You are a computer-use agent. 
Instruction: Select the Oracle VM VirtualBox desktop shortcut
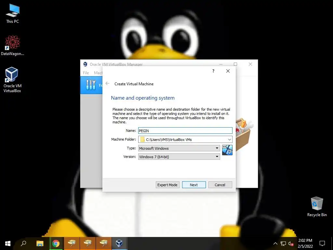click(x=12, y=80)
